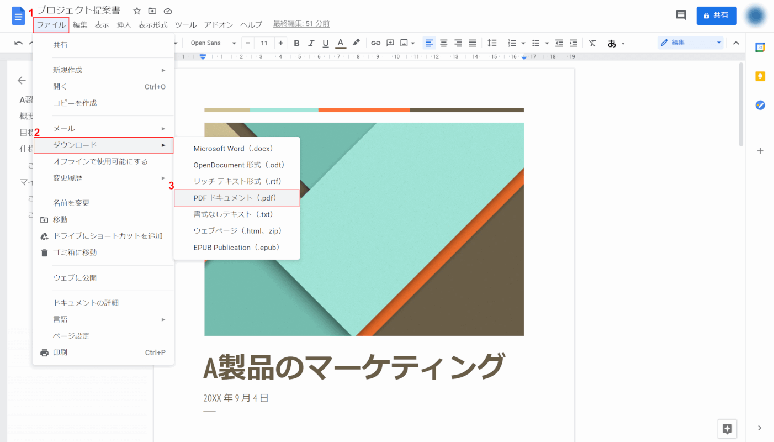Screen dimensions: 774x442
Task: Open Tasks side panel icon
Action: point(760,105)
